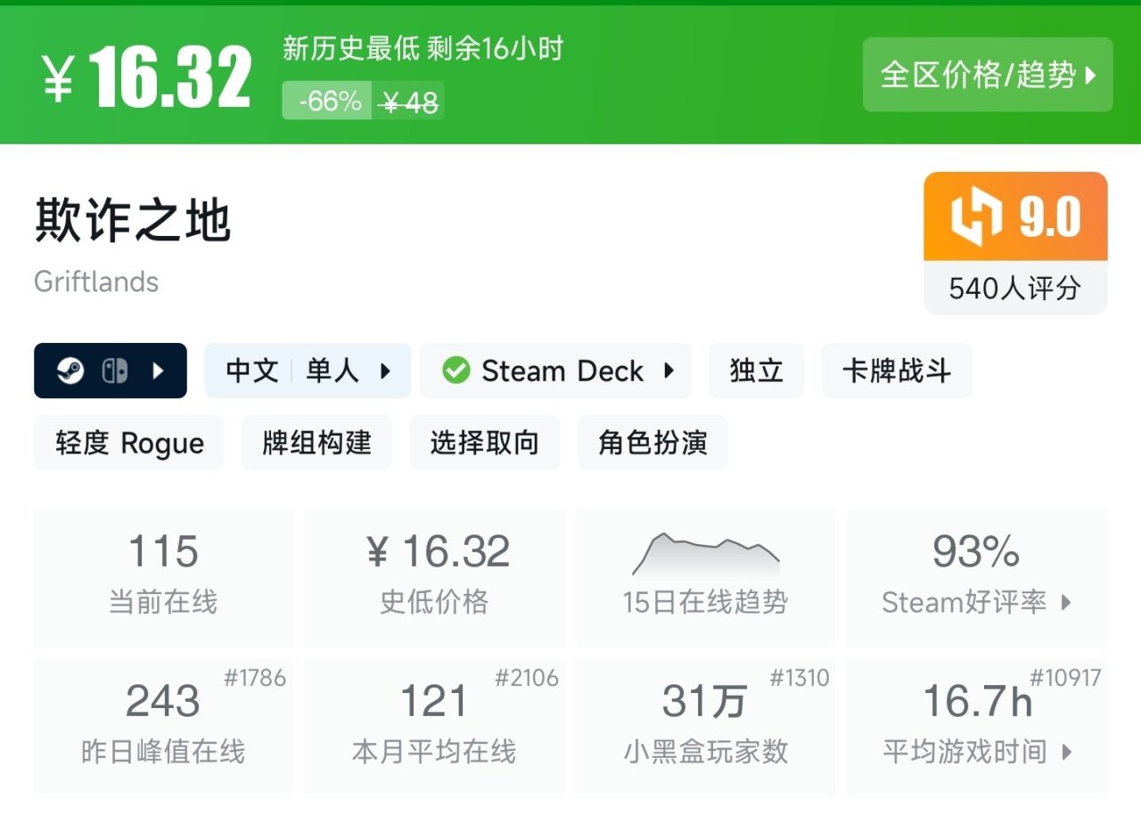Tap the 牌组构建 tag
This screenshot has height=815, width=1141.
[x=316, y=443]
